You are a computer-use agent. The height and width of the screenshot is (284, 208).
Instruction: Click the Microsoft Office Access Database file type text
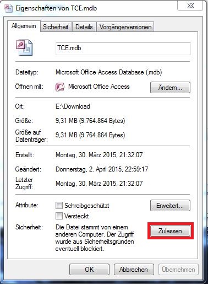click(x=109, y=72)
